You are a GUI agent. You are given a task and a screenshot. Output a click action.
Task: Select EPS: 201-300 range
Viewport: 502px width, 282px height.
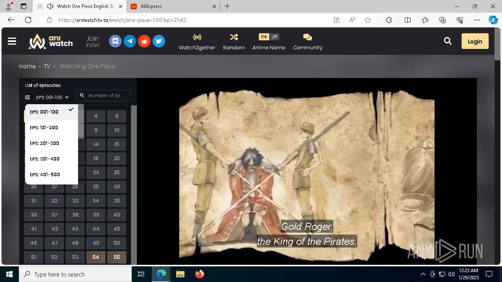pos(51,143)
